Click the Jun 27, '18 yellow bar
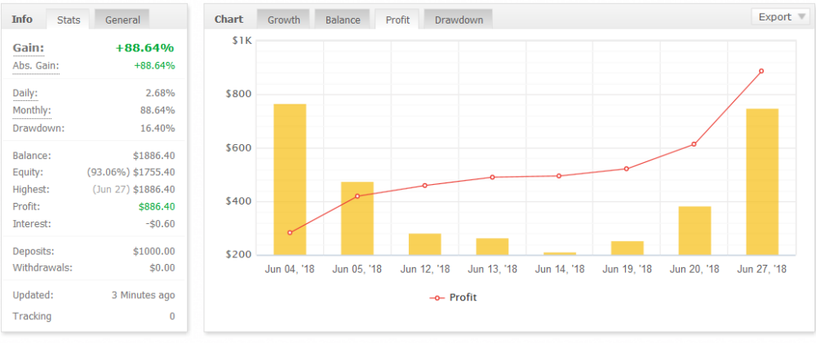 tap(762, 182)
